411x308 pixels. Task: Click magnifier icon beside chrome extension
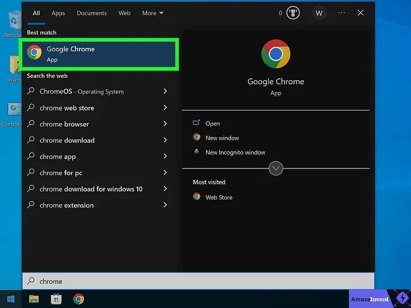tap(31, 205)
